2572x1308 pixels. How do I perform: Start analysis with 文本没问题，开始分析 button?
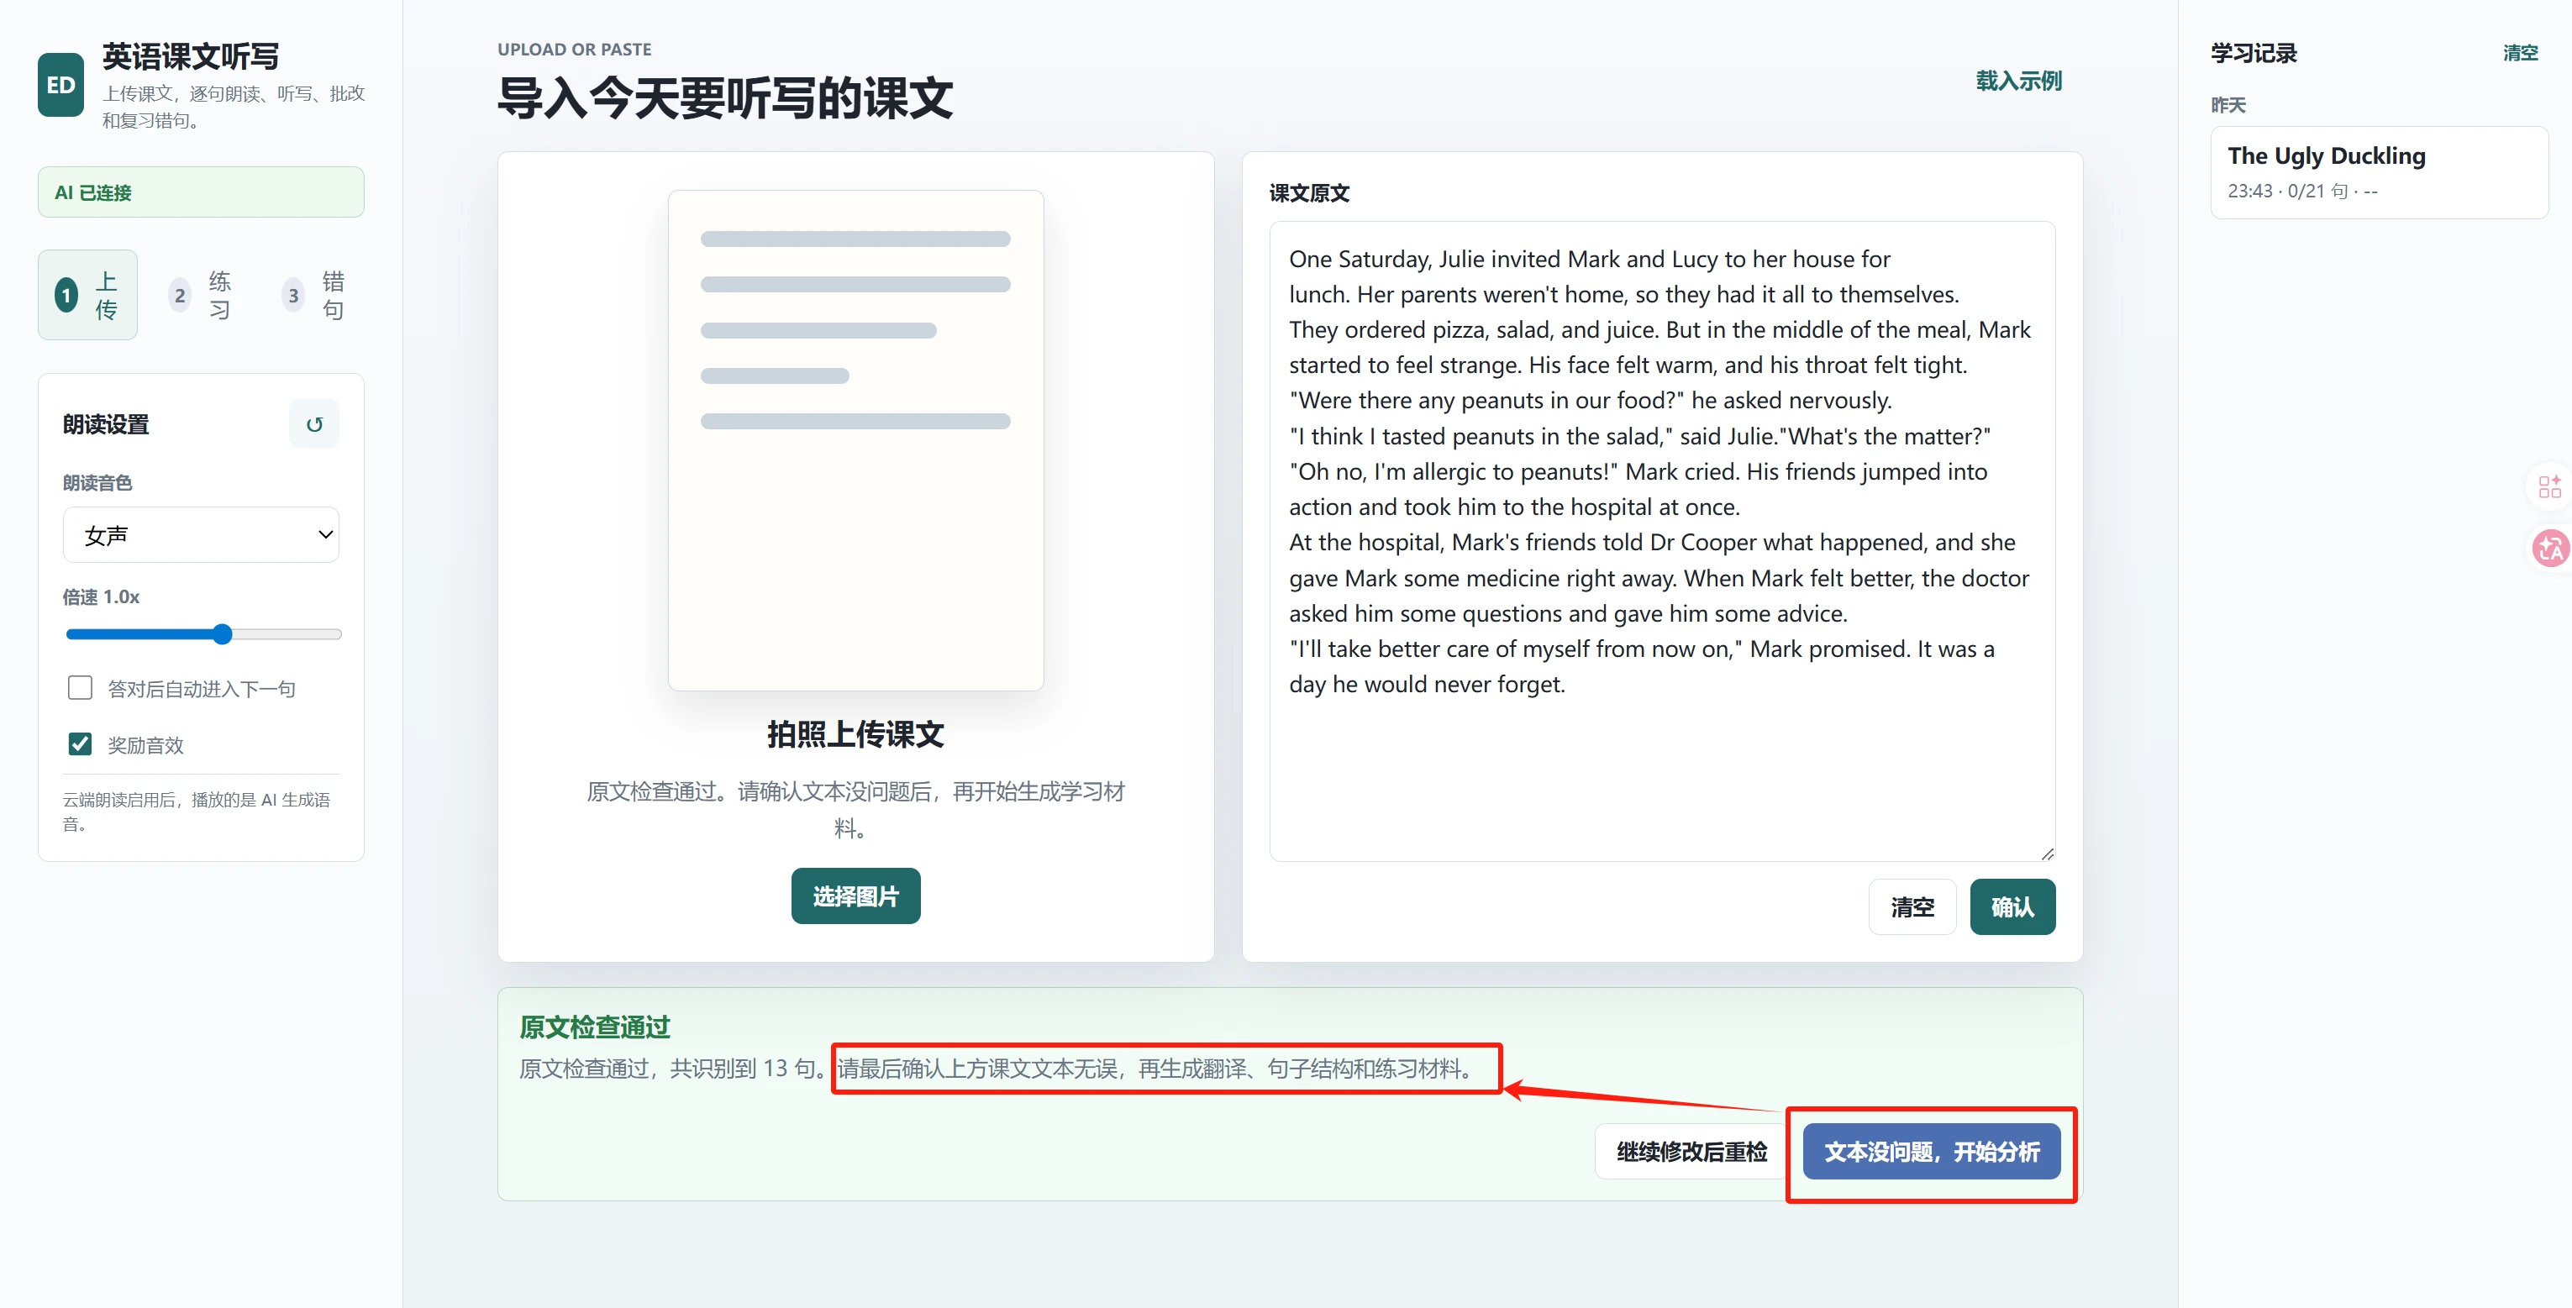1931,1151
